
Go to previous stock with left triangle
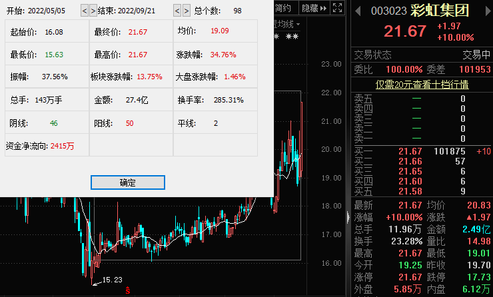point(358,11)
